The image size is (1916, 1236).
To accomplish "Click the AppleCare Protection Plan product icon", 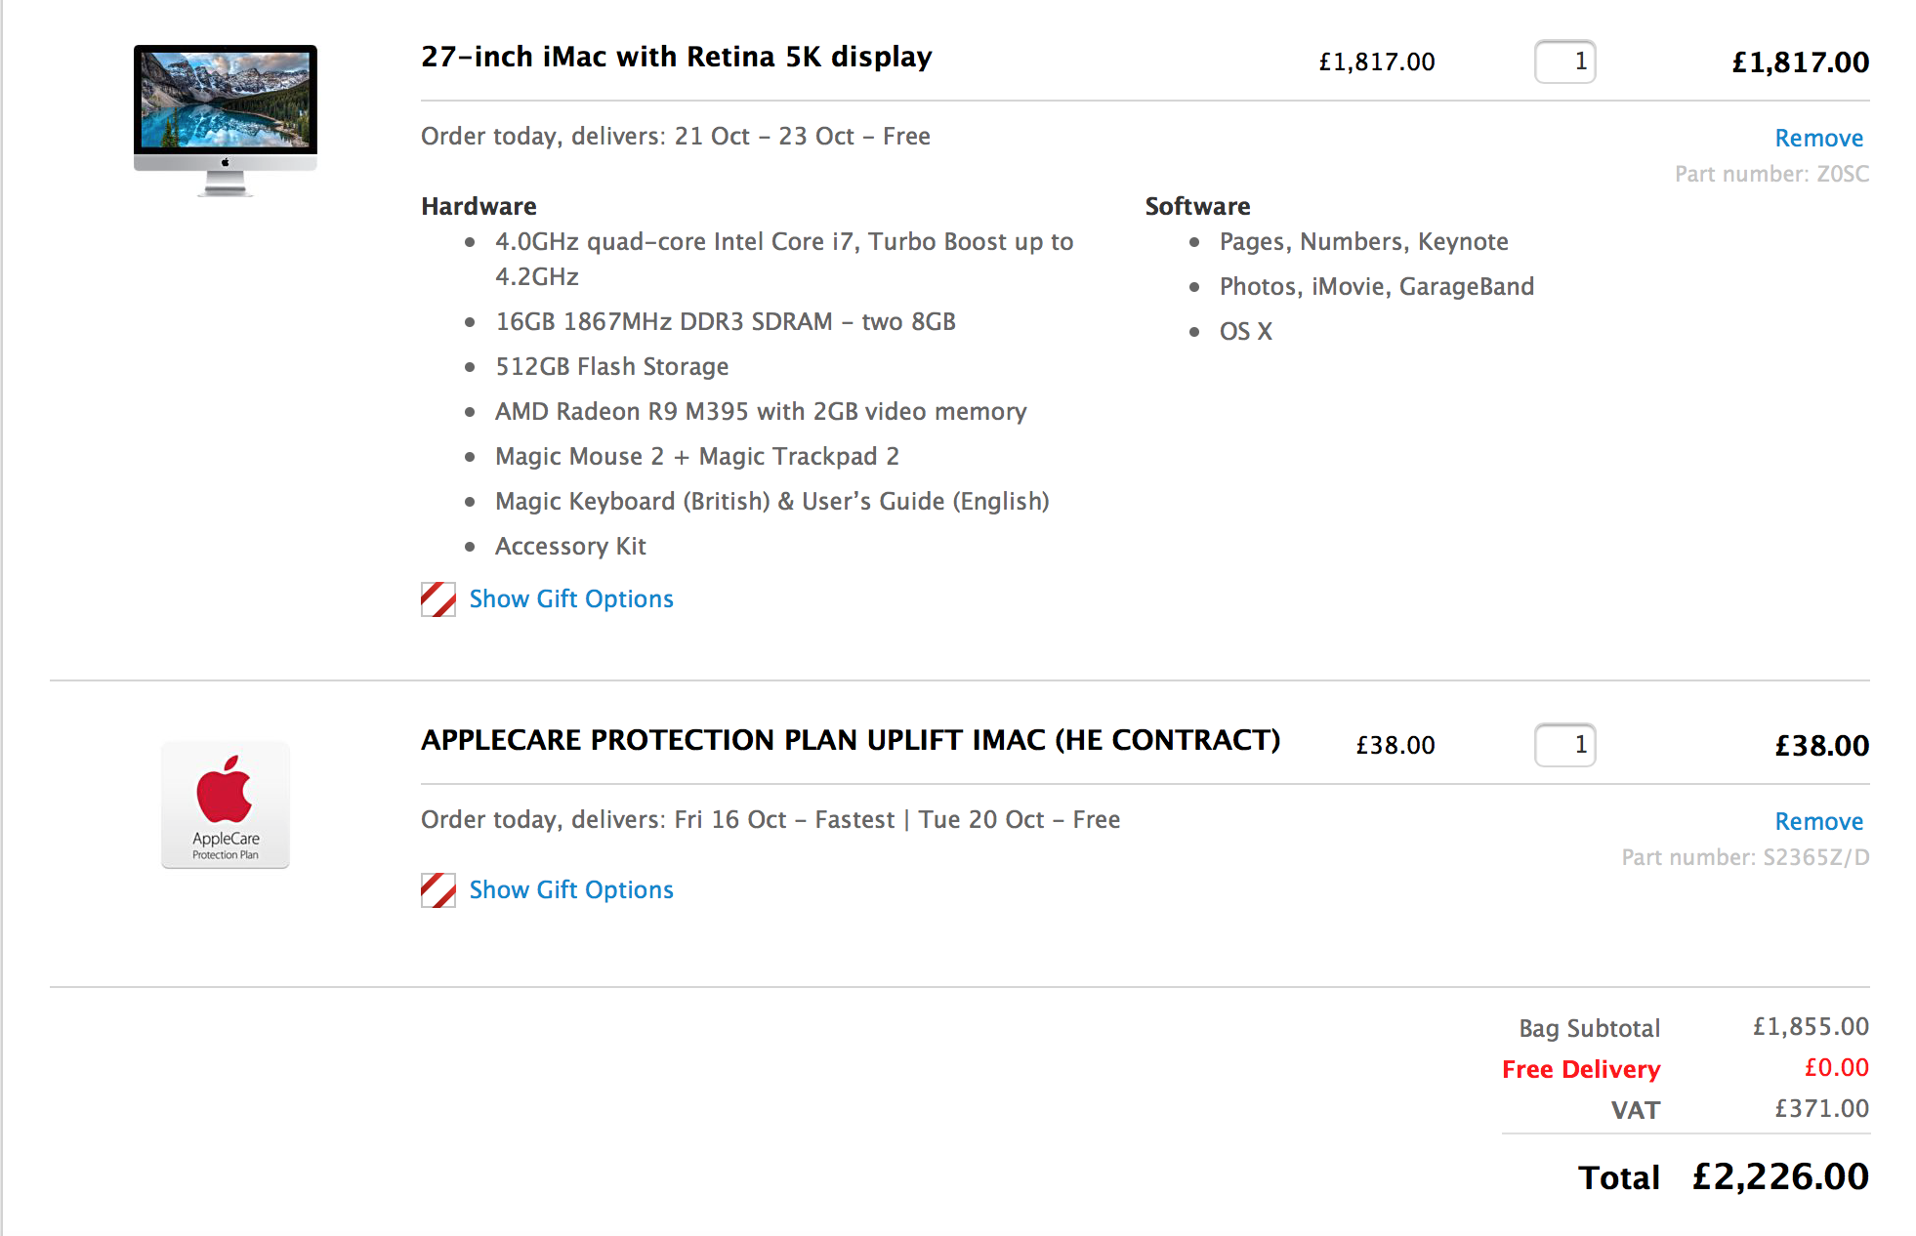I will click(x=226, y=804).
